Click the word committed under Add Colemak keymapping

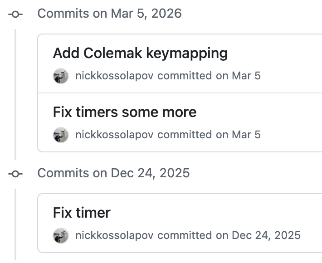click(185, 76)
